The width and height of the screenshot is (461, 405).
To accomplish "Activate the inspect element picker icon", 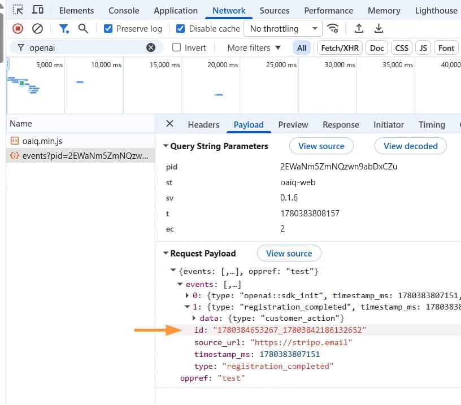I will pyautogui.click(x=18, y=10).
